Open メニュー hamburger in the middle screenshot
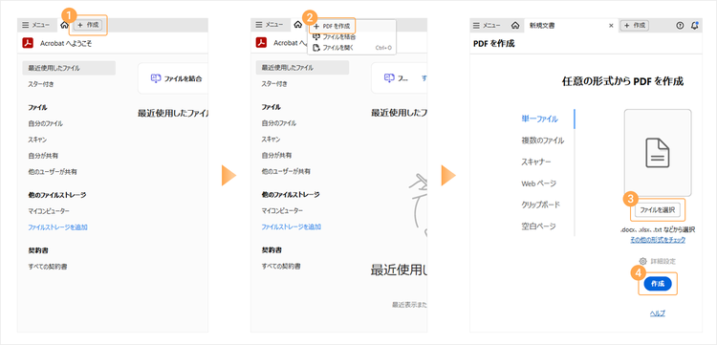 pyautogui.click(x=269, y=25)
